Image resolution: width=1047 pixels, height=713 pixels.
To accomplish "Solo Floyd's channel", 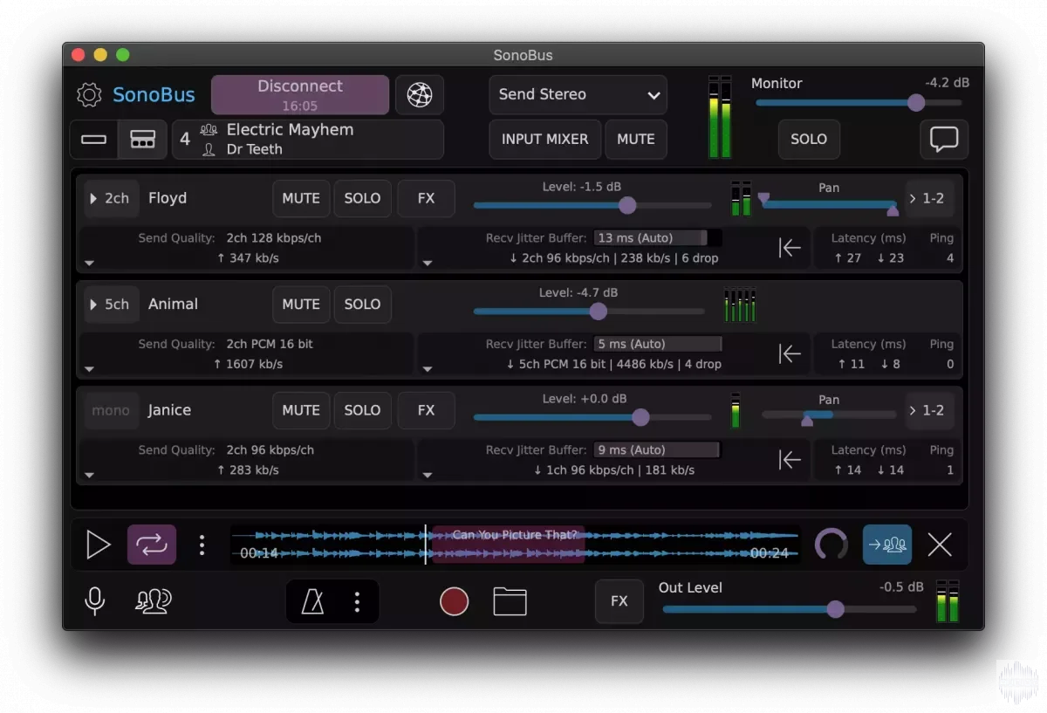I will click(x=362, y=198).
